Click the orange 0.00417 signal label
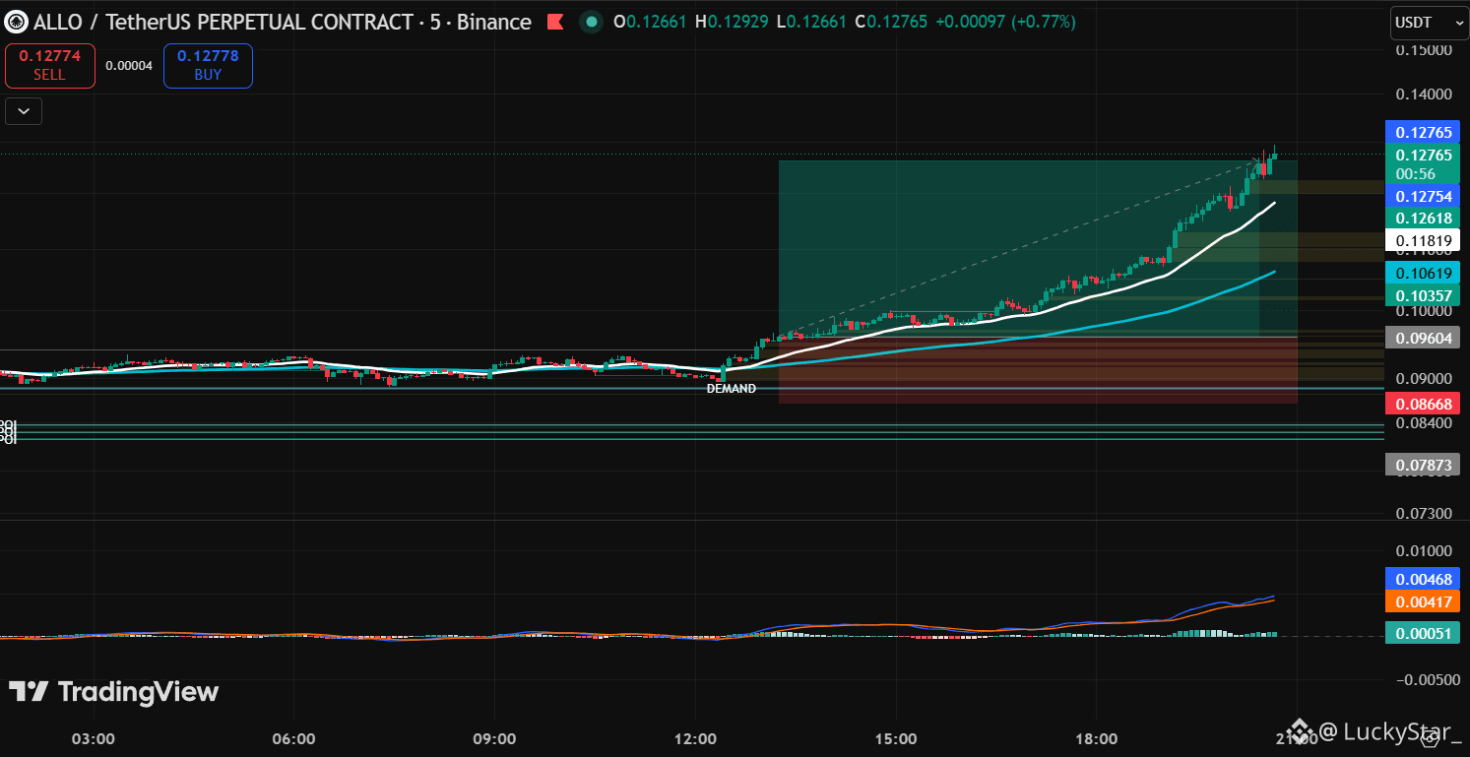The image size is (1470, 757). pyautogui.click(x=1424, y=601)
